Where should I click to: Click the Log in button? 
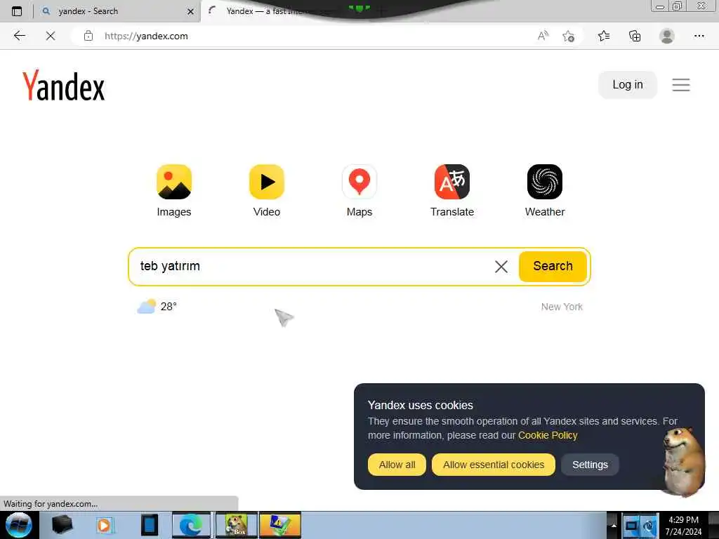click(627, 84)
